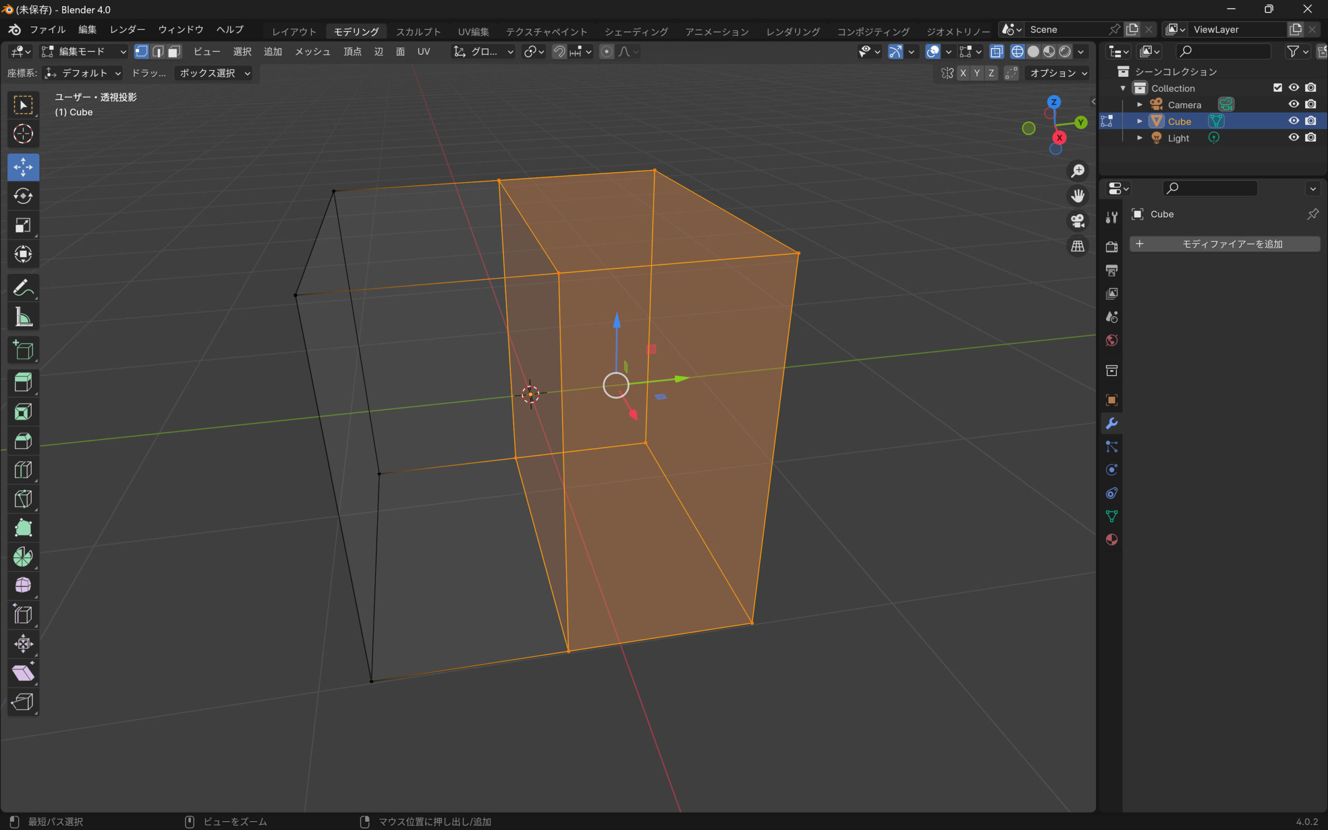Open the 編集モード mode dropdown
Viewport: 1328px width, 830px height.
pyautogui.click(x=84, y=51)
